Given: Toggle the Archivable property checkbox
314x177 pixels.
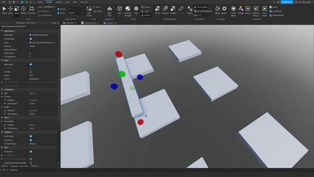Looking at the screenshot, I should [30, 64].
